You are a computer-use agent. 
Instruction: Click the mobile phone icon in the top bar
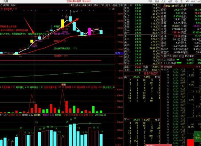(182, 1)
